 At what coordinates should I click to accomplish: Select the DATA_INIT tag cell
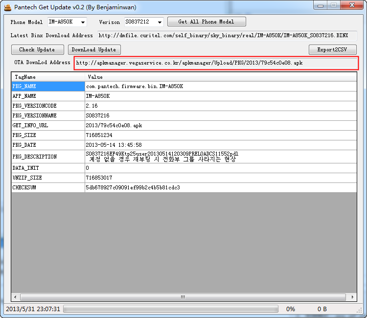48,168
